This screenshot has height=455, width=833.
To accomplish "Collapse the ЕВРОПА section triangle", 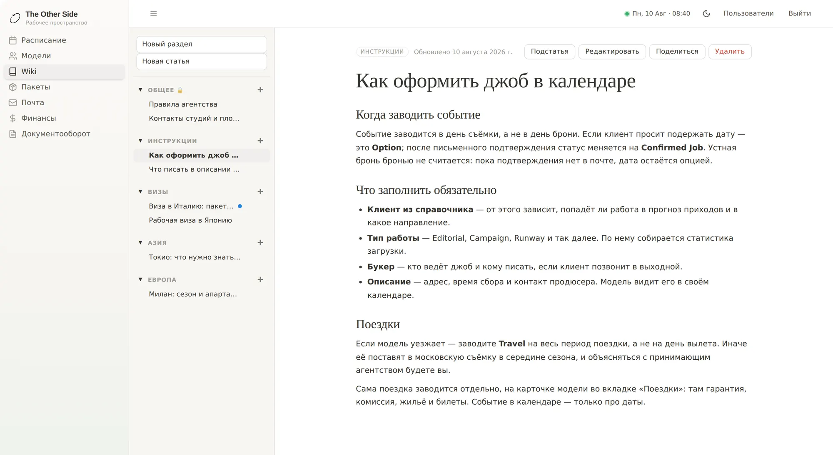I will click(x=140, y=279).
